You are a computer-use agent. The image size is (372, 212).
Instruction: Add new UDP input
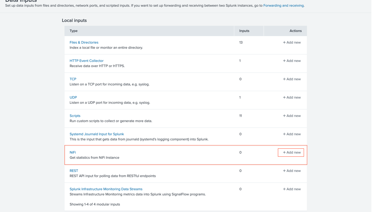click(292, 97)
